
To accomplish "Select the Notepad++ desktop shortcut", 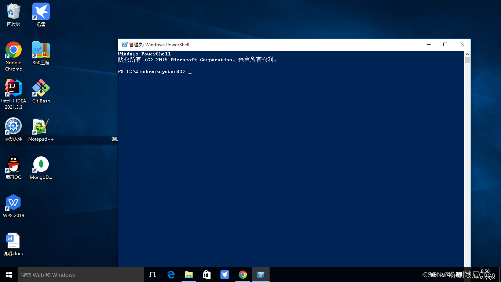I will (x=41, y=127).
